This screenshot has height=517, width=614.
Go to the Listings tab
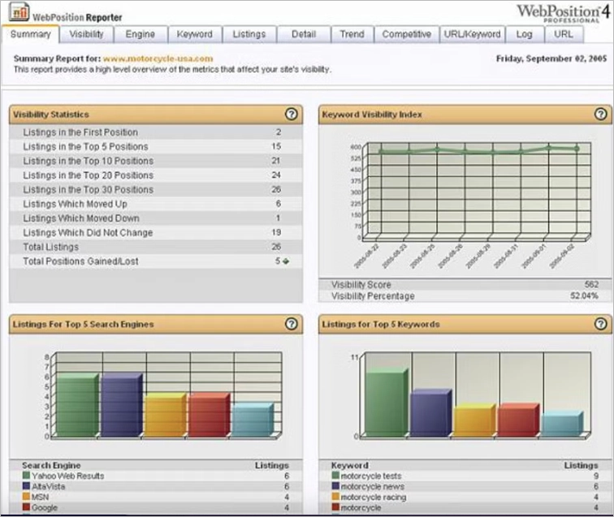(x=249, y=34)
